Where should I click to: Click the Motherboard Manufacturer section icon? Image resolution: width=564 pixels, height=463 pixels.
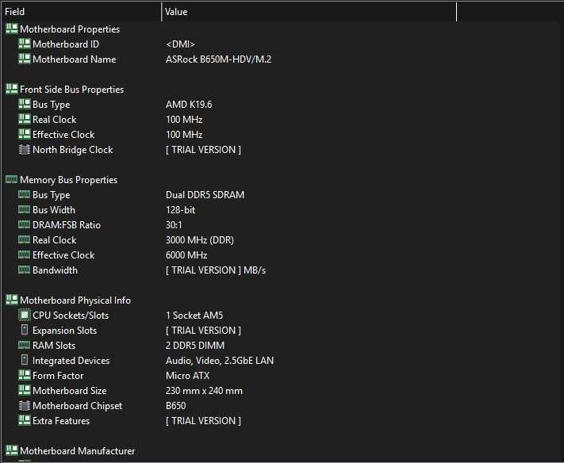pyautogui.click(x=12, y=450)
